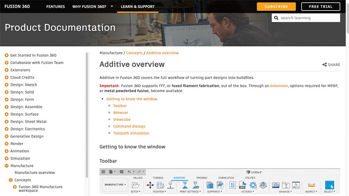Viewport: 349px width, 196px height.
Task: Click the percent window icon under Manage
Action: coord(296,185)
